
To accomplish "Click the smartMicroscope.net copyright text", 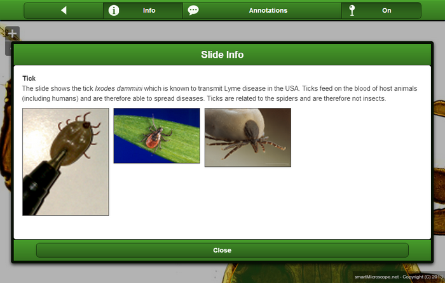I will point(399,277).
